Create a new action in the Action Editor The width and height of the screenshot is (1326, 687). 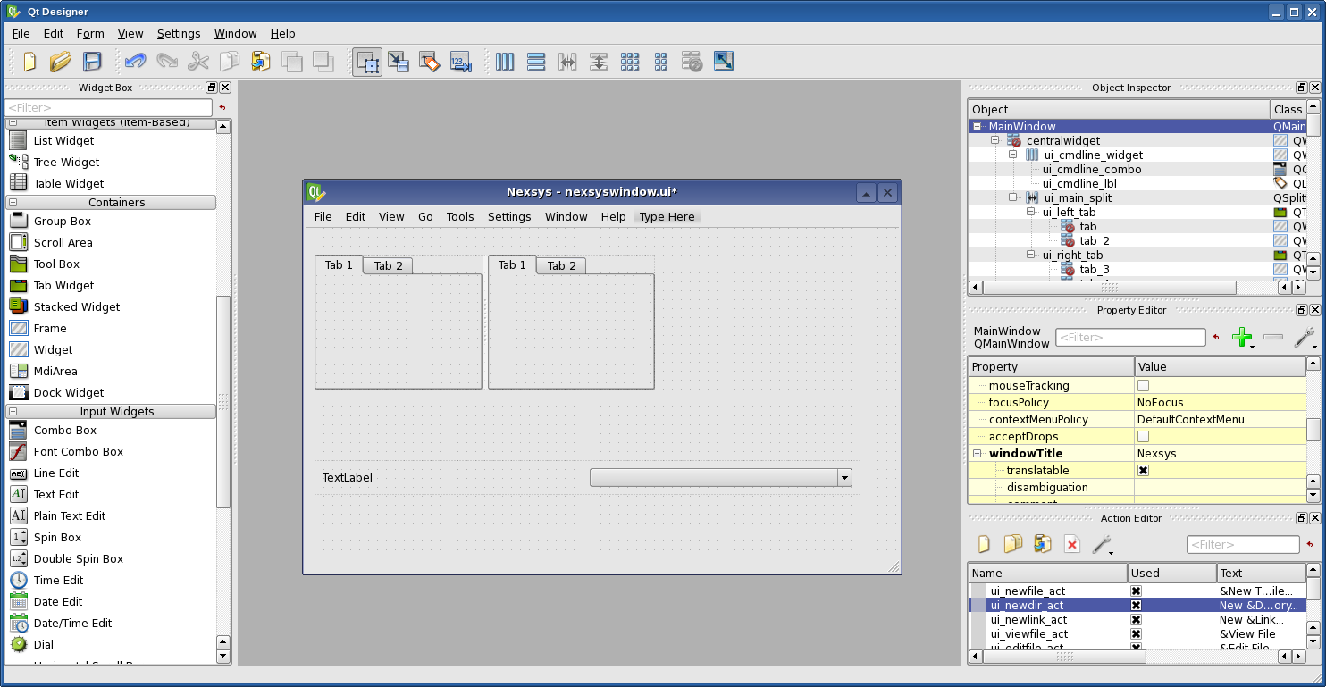click(984, 544)
